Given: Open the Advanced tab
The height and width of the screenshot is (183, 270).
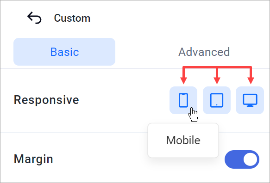Looking at the screenshot, I should (x=204, y=52).
